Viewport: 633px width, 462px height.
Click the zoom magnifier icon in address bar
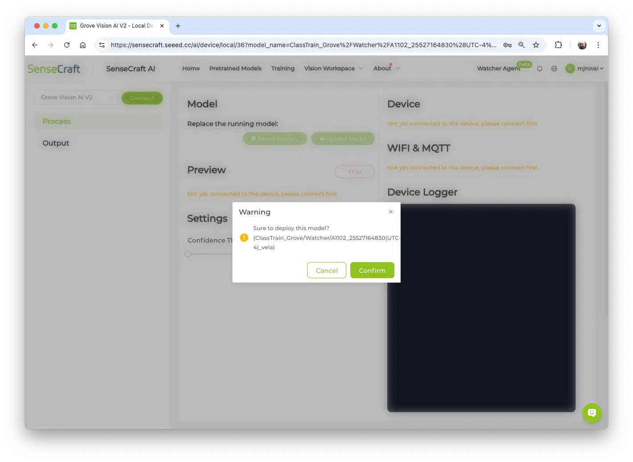tap(522, 45)
